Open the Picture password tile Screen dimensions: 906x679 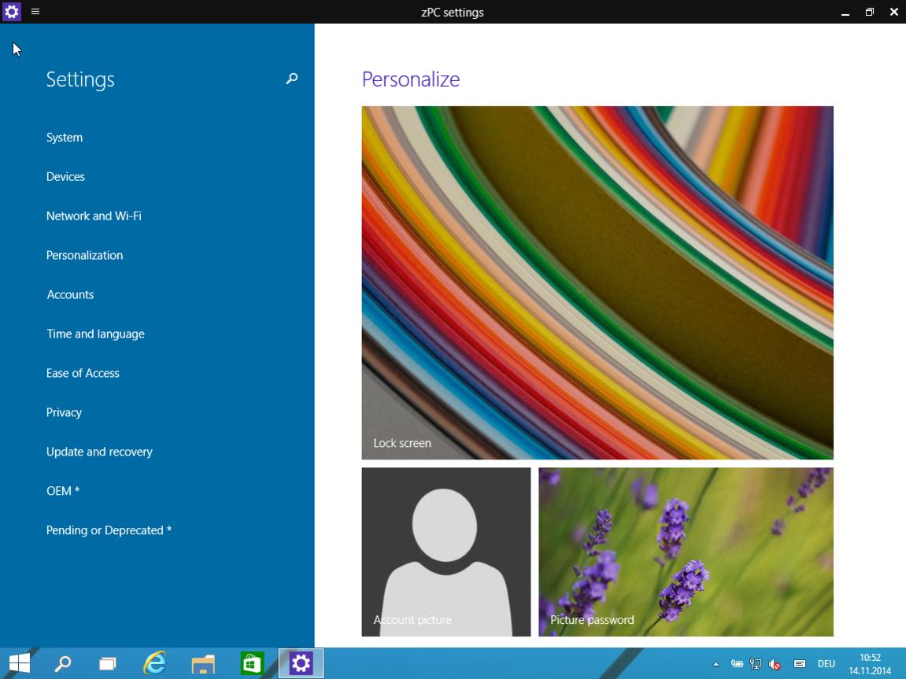(x=686, y=552)
